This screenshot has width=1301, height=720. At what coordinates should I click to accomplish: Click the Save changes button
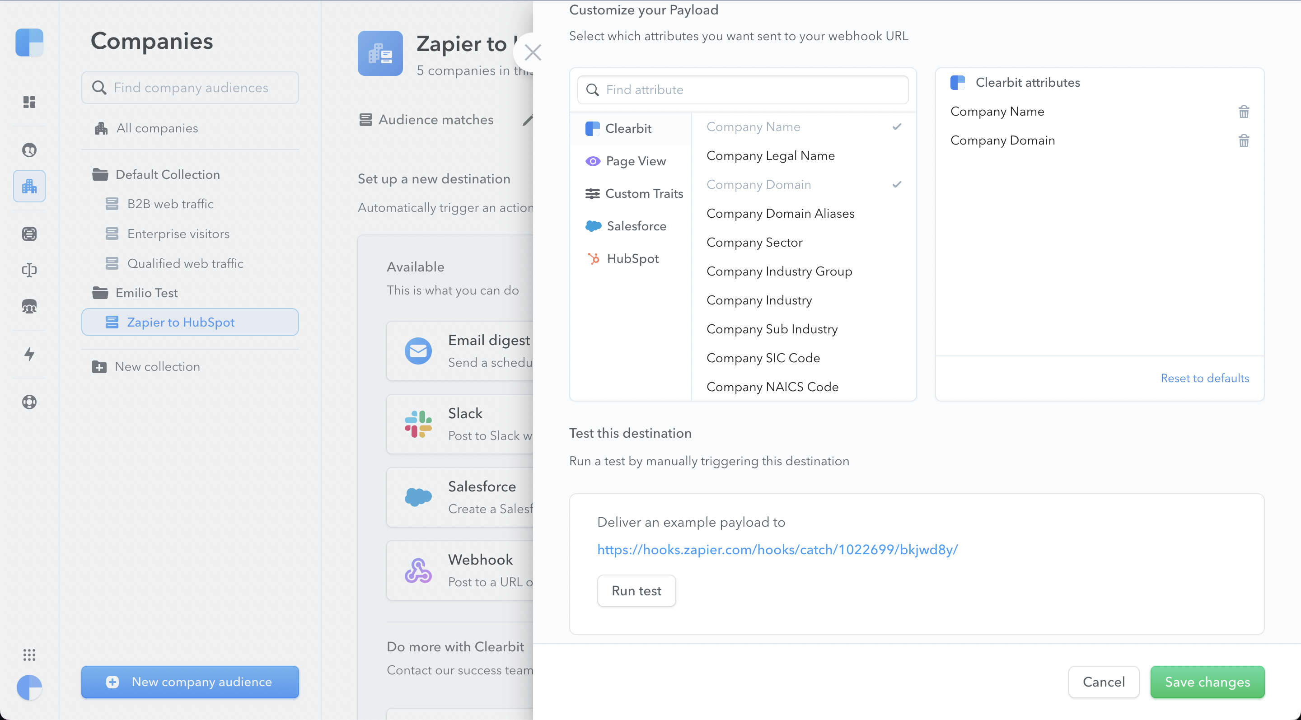[1207, 682]
